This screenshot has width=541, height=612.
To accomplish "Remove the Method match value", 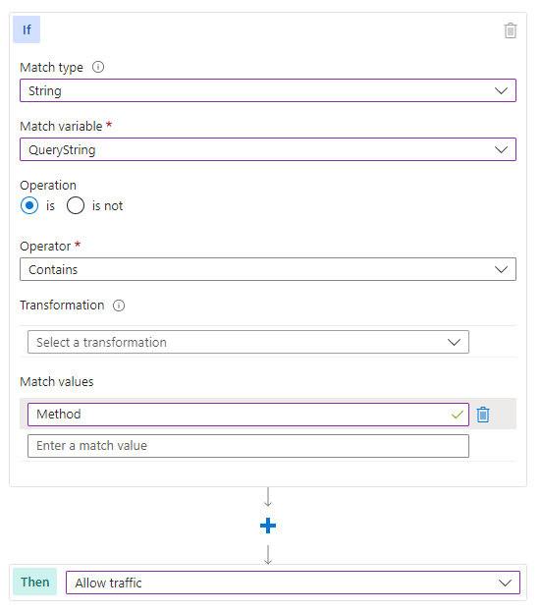I will (x=483, y=415).
